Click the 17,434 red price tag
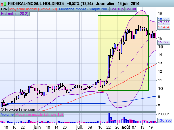 [x=164, y=27]
